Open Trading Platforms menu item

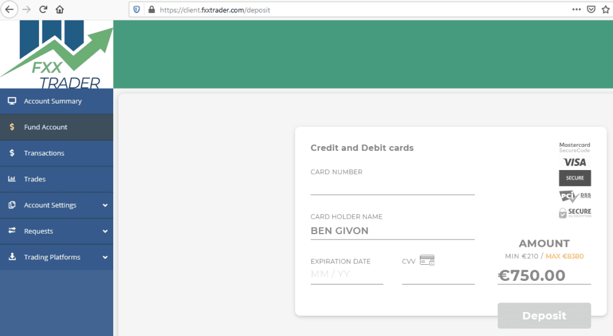(x=57, y=257)
